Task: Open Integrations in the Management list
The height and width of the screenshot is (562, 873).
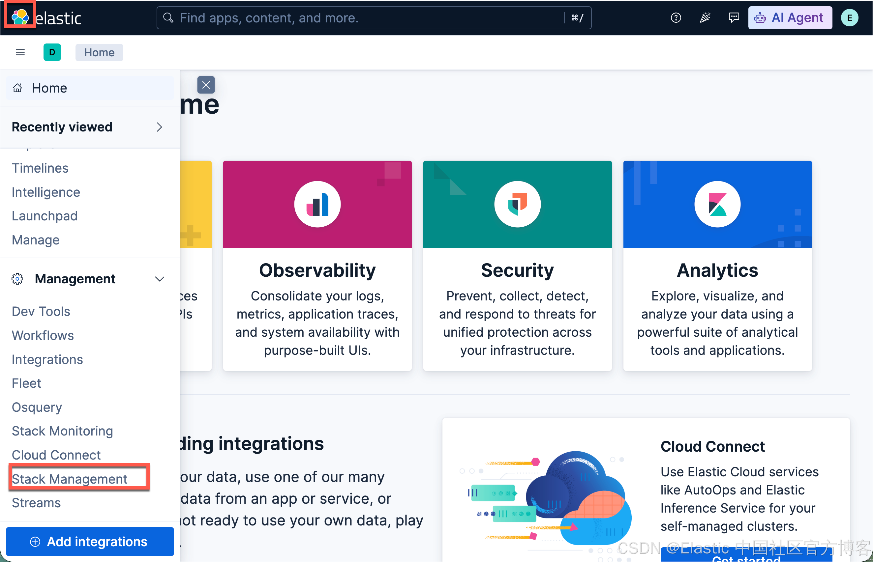Action: pyautogui.click(x=47, y=359)
